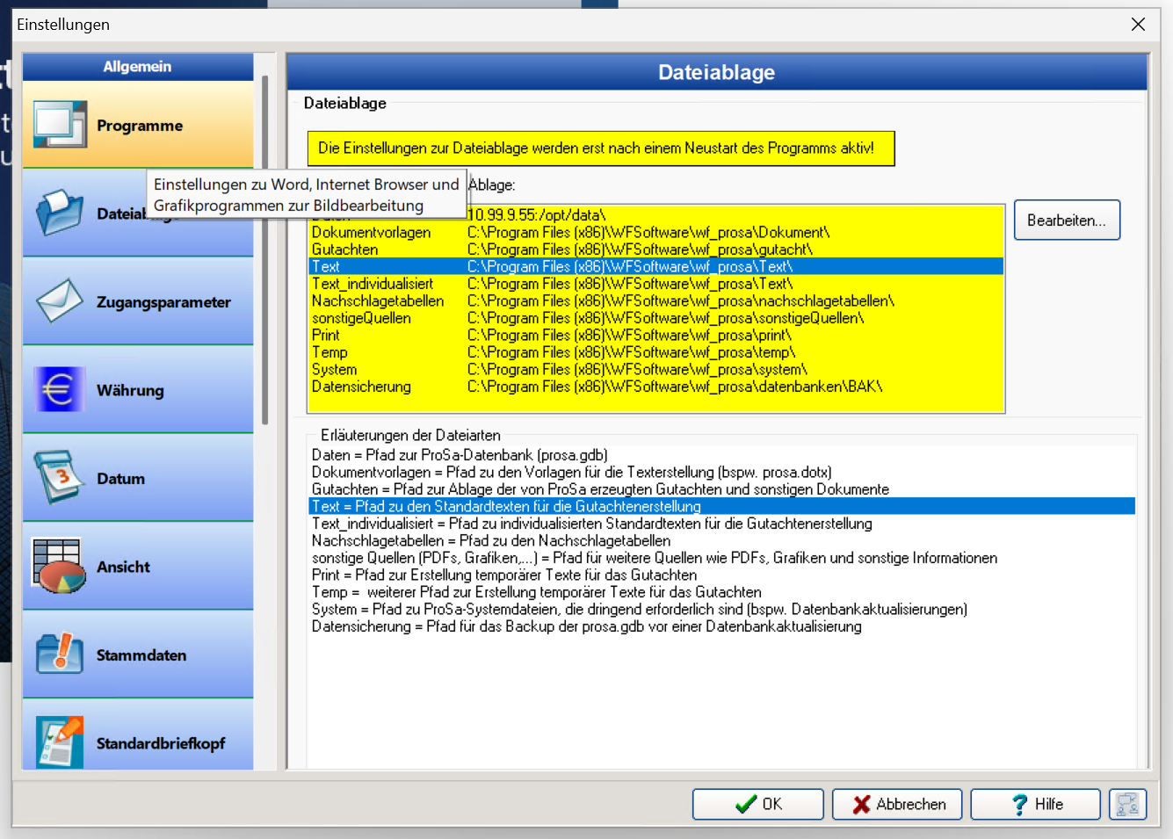This screenshot has height=839, width=1173.
Task: Select the Standardbriefkopf section
Action: click(138, 735)
